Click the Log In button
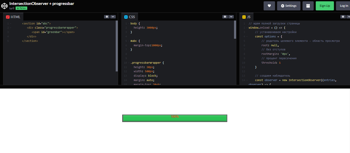Screen dimensions: 350x153 pos(344,5)
